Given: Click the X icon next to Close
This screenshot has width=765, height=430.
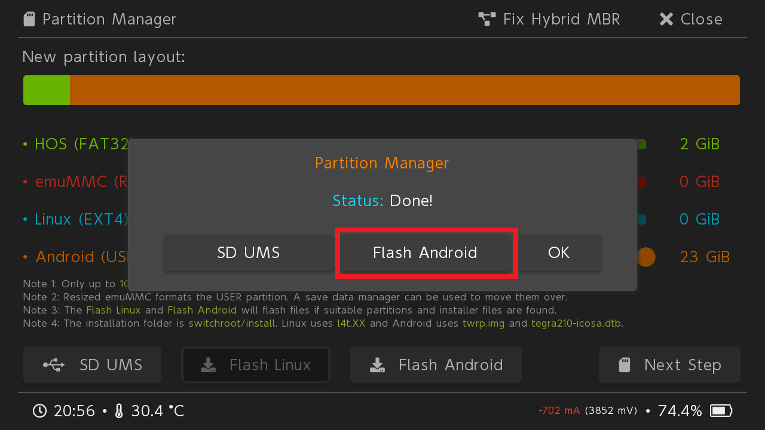Looking at the screenshot, I should 666,19.
